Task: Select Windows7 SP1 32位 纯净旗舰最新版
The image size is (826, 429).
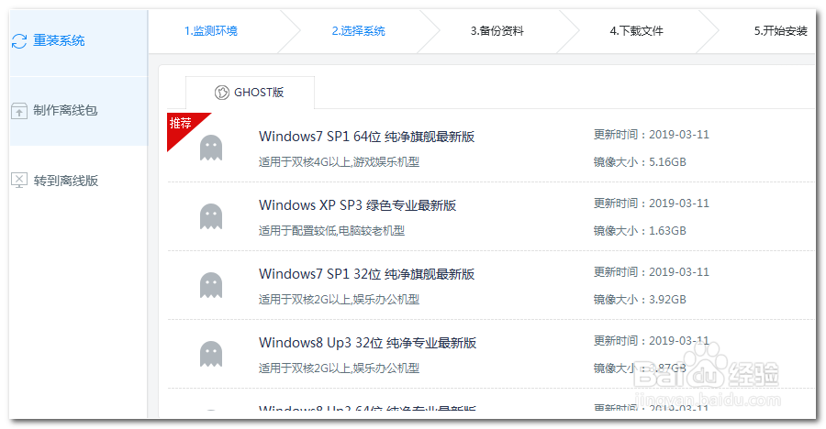Action: (366, 274)
